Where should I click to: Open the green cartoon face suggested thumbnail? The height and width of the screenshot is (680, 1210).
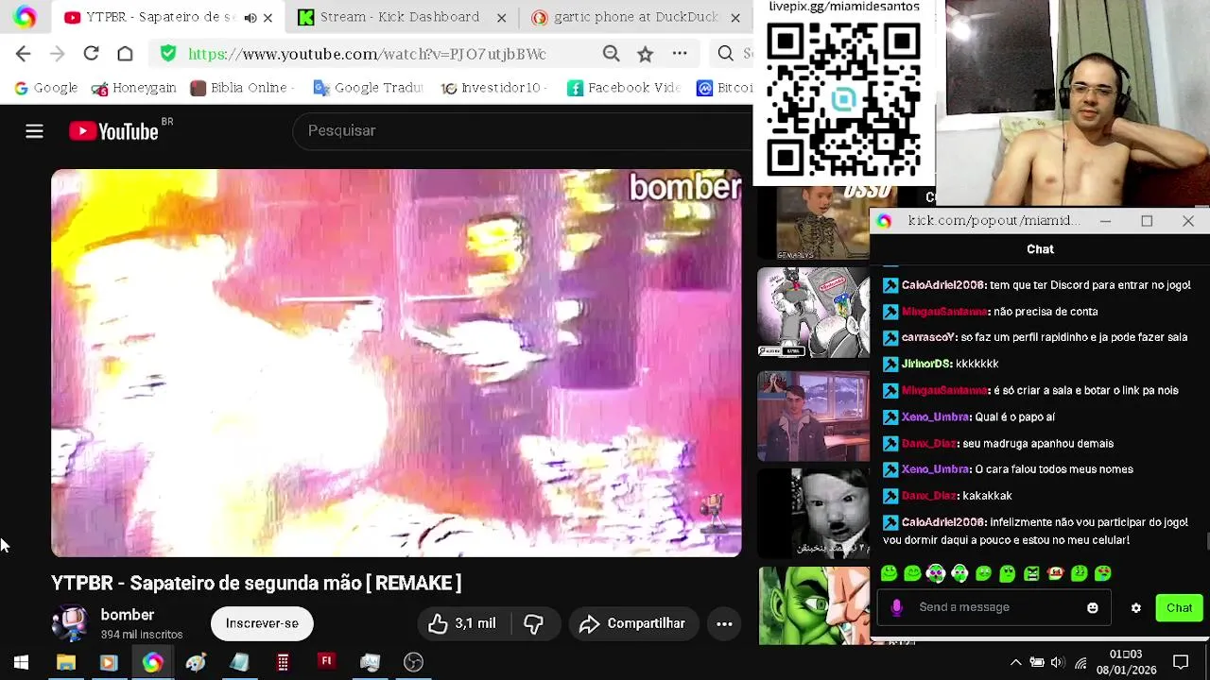[x=813, y=605]
